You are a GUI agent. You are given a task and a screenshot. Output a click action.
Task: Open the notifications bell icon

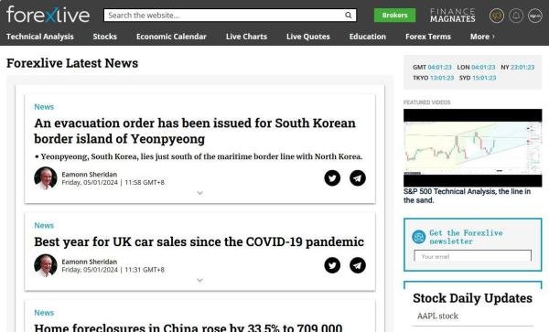click(x=516, y=16)
